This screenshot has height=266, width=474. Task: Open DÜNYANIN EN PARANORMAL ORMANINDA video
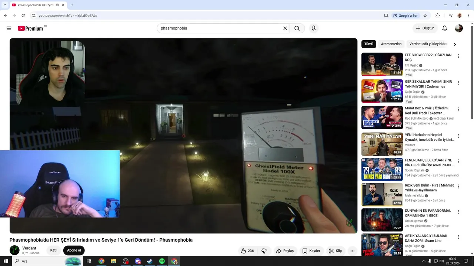tap(382, 220)
